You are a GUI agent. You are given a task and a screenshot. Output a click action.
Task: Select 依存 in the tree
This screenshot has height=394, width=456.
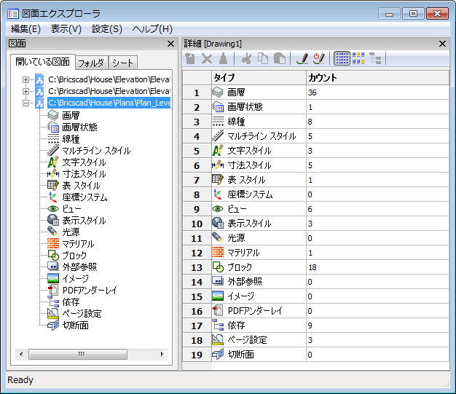[71, 302]
